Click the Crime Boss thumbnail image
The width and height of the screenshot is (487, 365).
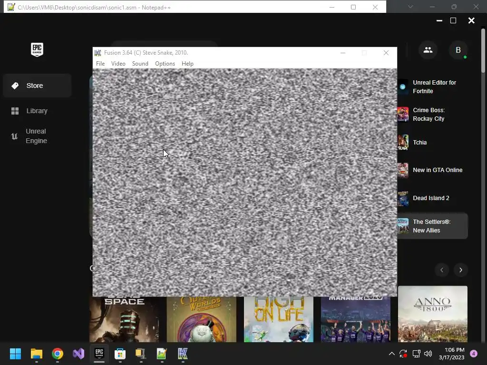[403, 115]
